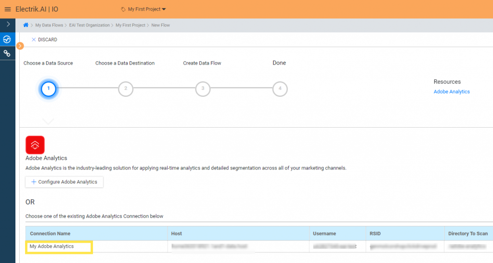Open My First Project breadcrumb
Image resolution: width=493 pixels, height=263 pixels.
[x=130, y=25]
